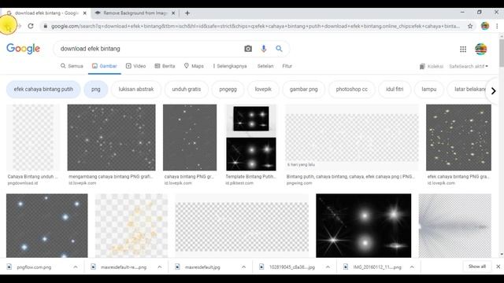Open the Setelan settings menu

pos(265,66)
